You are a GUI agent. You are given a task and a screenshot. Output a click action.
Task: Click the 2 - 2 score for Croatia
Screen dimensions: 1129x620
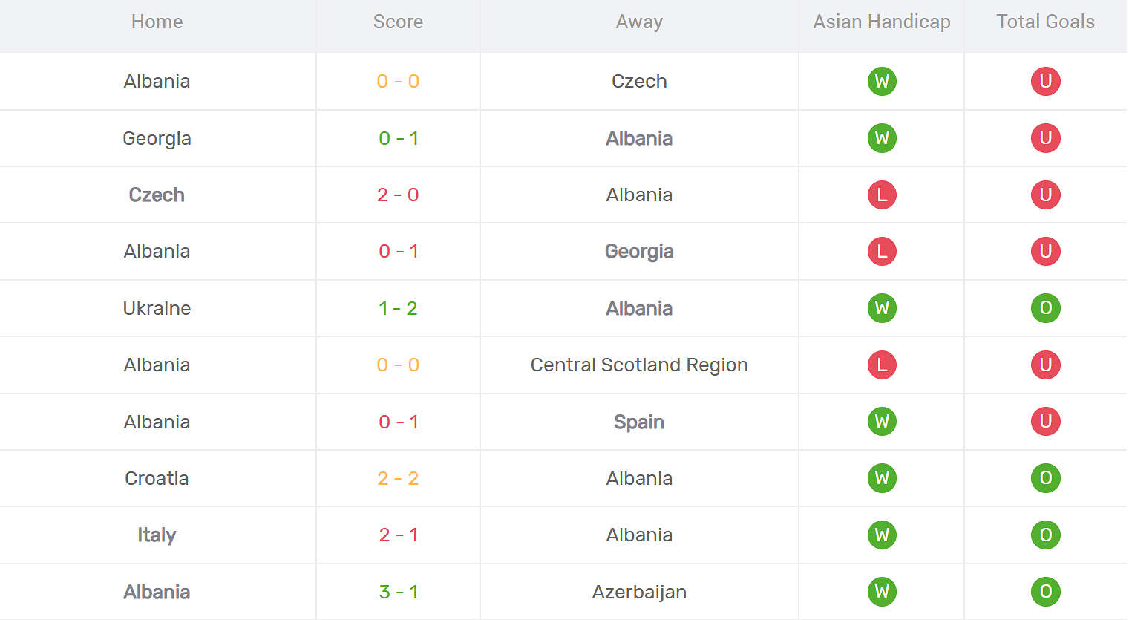(398, 478)
